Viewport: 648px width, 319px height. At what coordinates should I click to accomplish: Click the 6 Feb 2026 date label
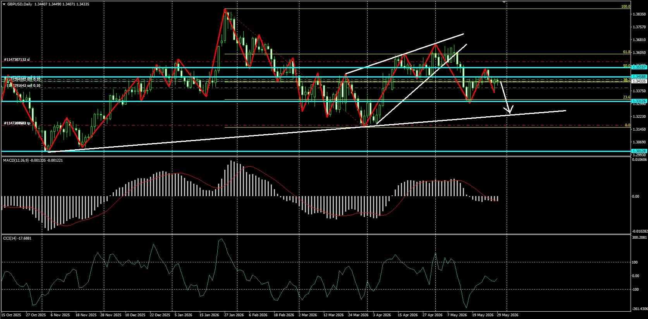click(258, 315)
